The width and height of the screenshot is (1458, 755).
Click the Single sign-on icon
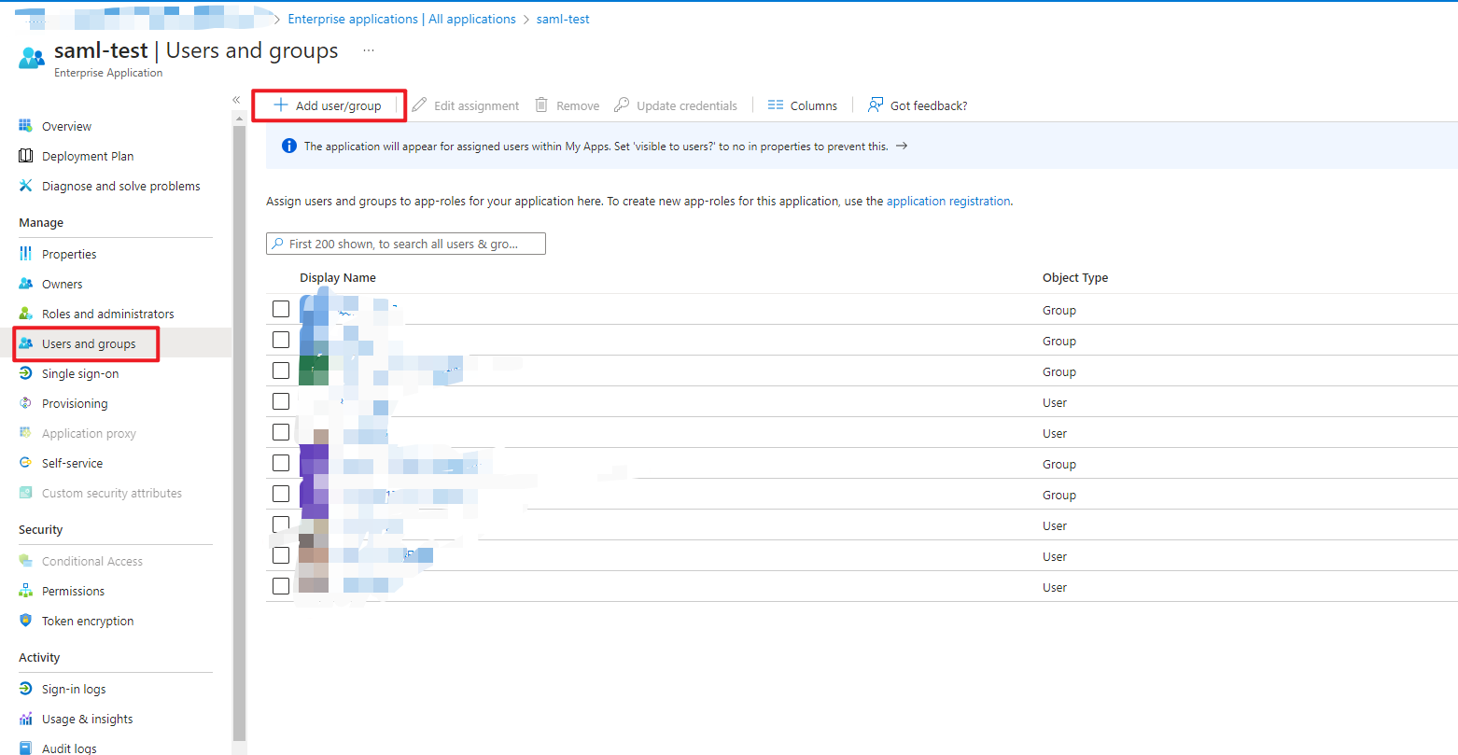(x=25, y=373)
